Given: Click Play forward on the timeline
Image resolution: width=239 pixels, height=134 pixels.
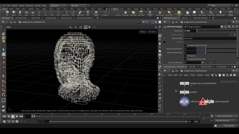Looking at the screenshot, I should [17, 117].
